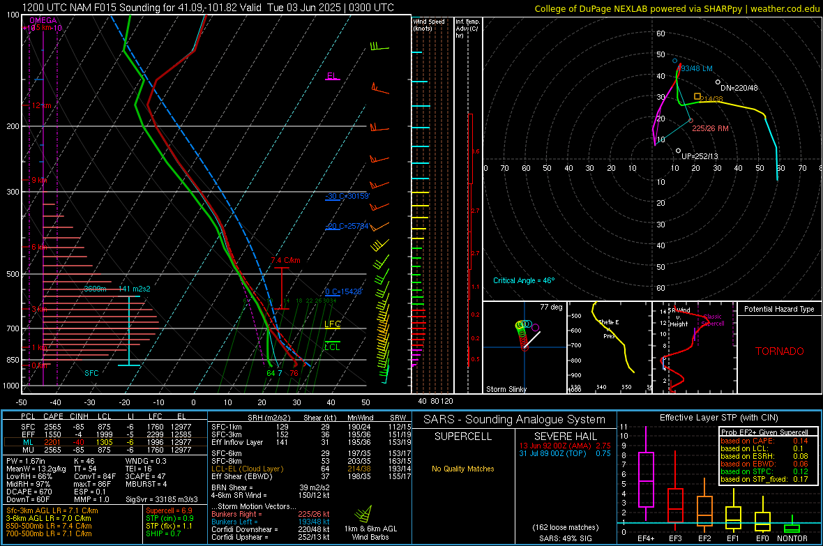Click the PW = 1.67in value

click(x=26, y=461)
